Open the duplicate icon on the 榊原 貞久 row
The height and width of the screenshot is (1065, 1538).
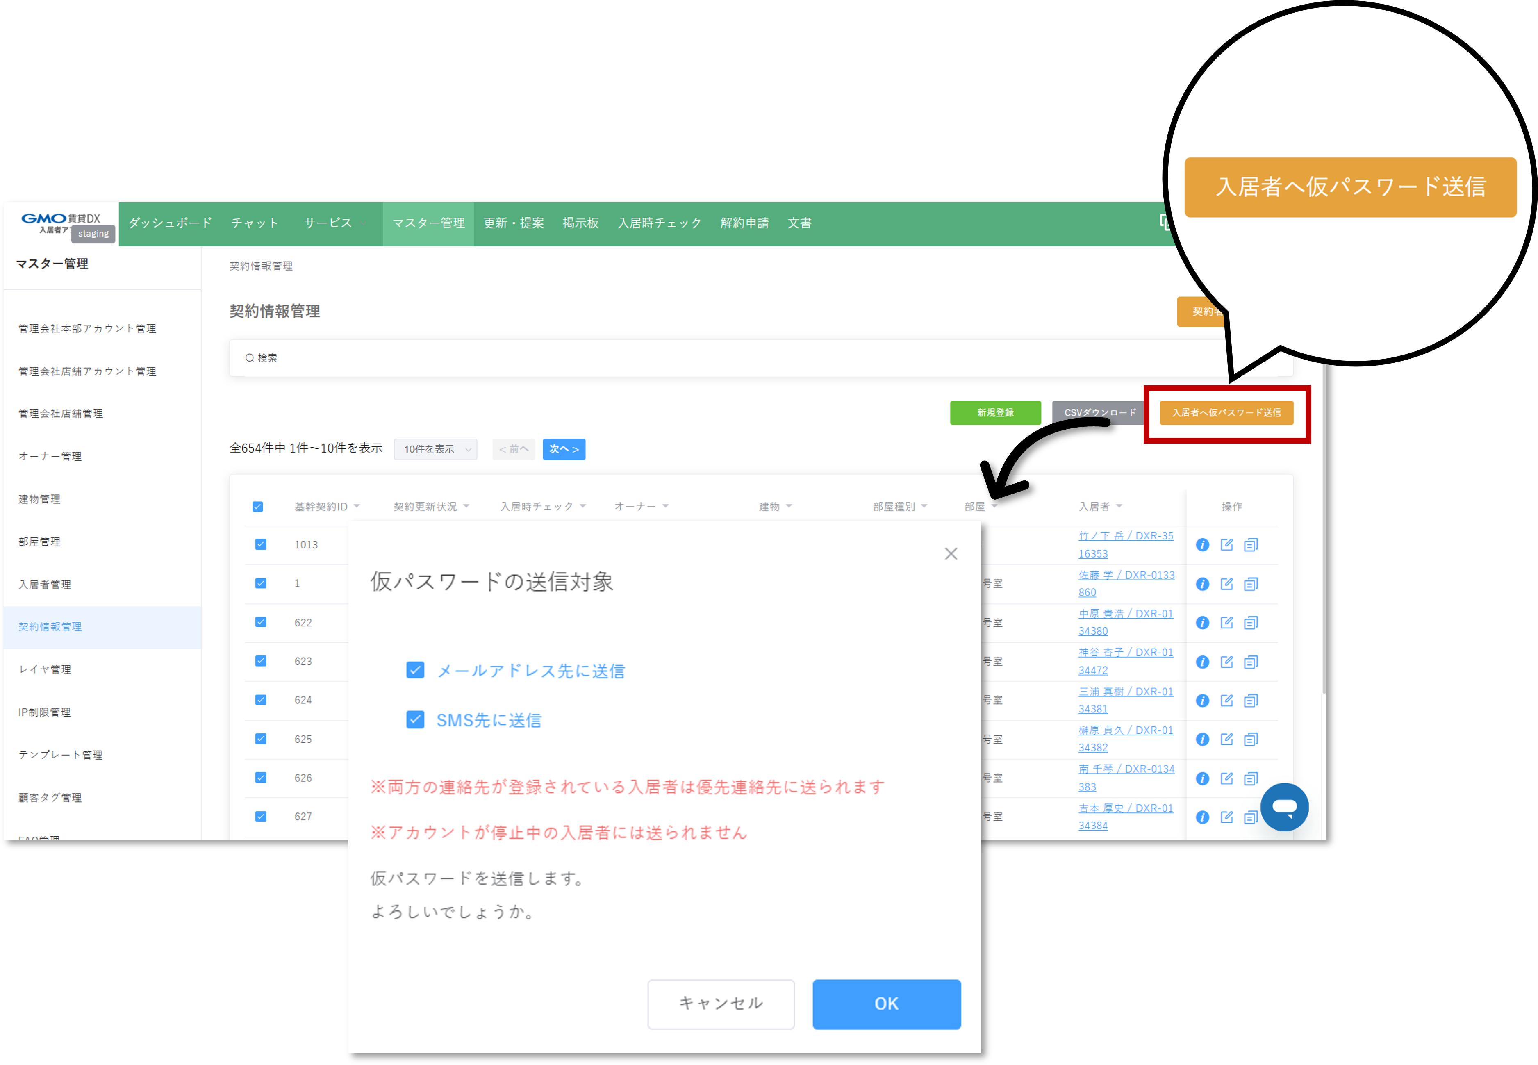click(1251, 739)
